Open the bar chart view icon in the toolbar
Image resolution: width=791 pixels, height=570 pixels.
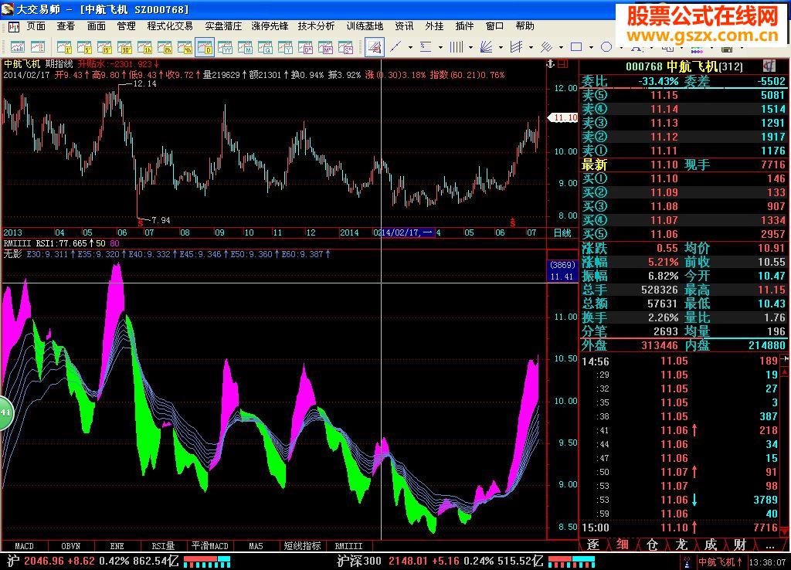click(x=18, y=47)
